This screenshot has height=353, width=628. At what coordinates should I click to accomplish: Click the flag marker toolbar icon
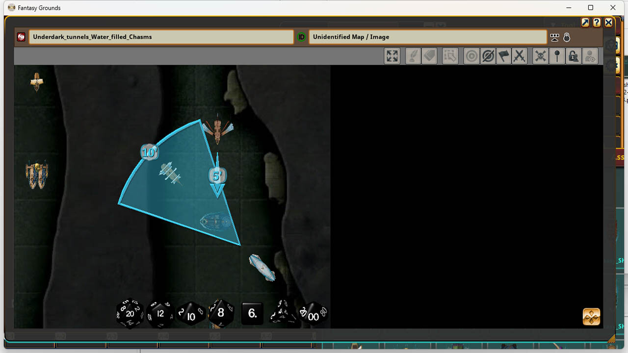pos(504,56)
